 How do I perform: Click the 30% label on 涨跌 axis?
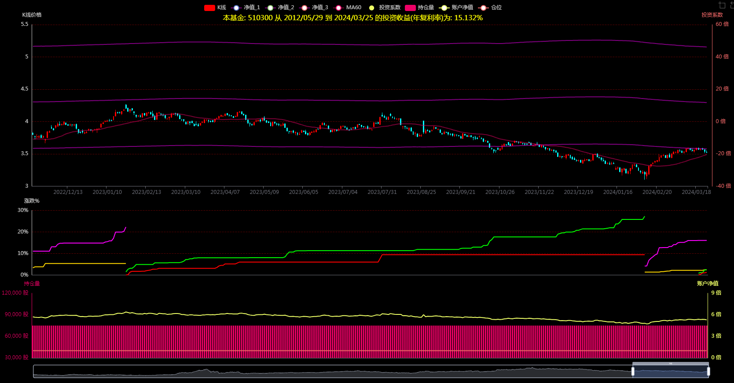click(23, 210)
